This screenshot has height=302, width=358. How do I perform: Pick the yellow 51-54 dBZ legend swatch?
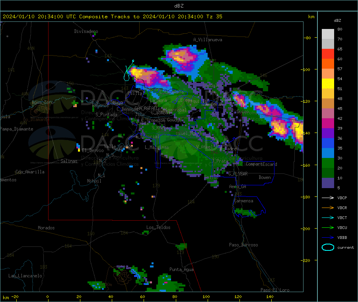[x=328, y=84]
